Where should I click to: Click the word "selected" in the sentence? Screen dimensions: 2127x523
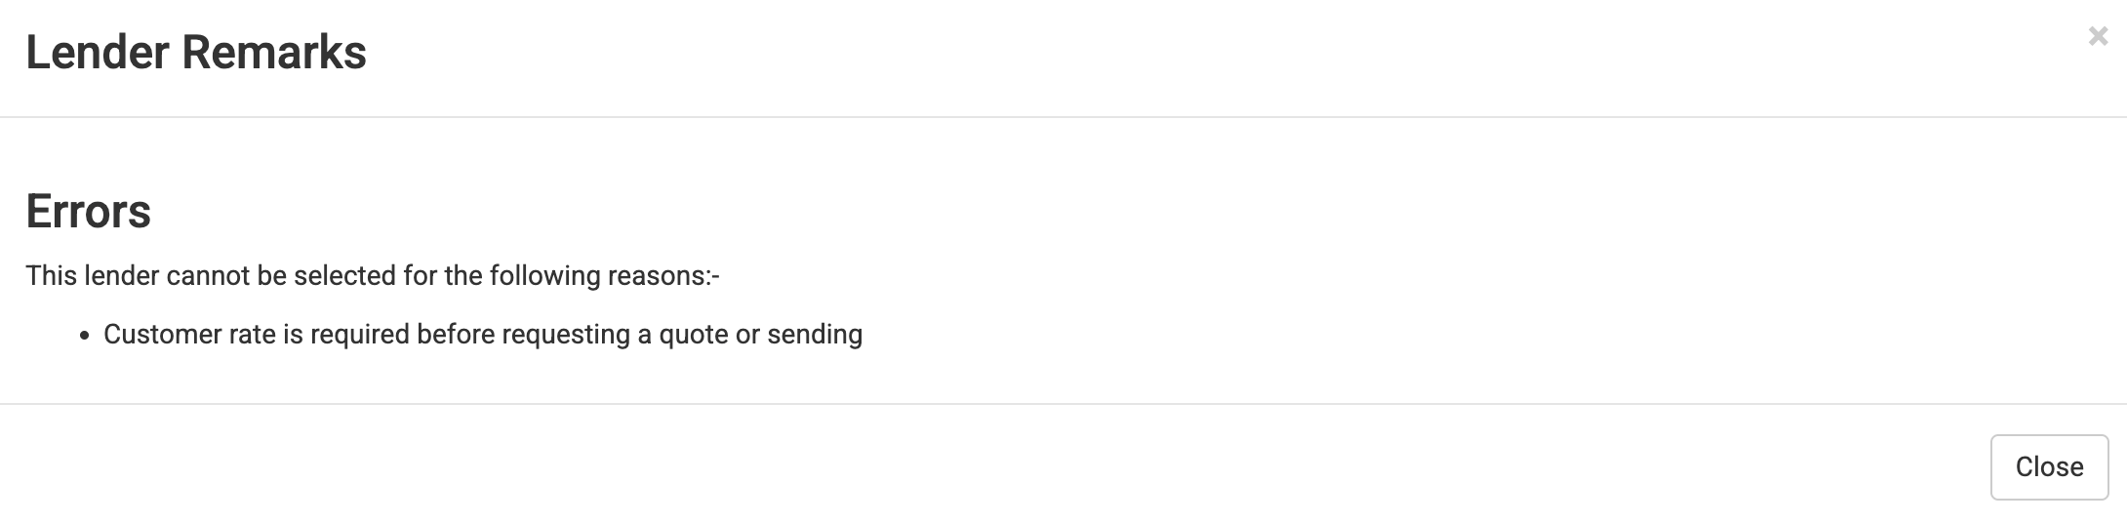[344, 276]
